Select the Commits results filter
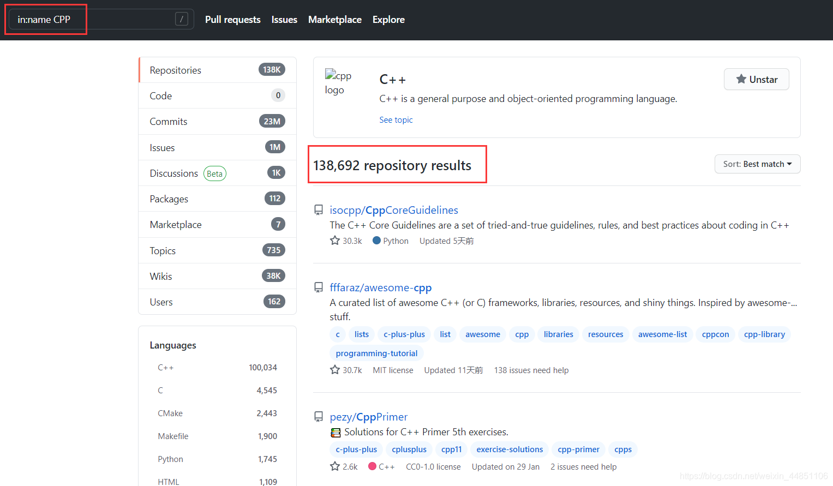 [x=218, y=122]
